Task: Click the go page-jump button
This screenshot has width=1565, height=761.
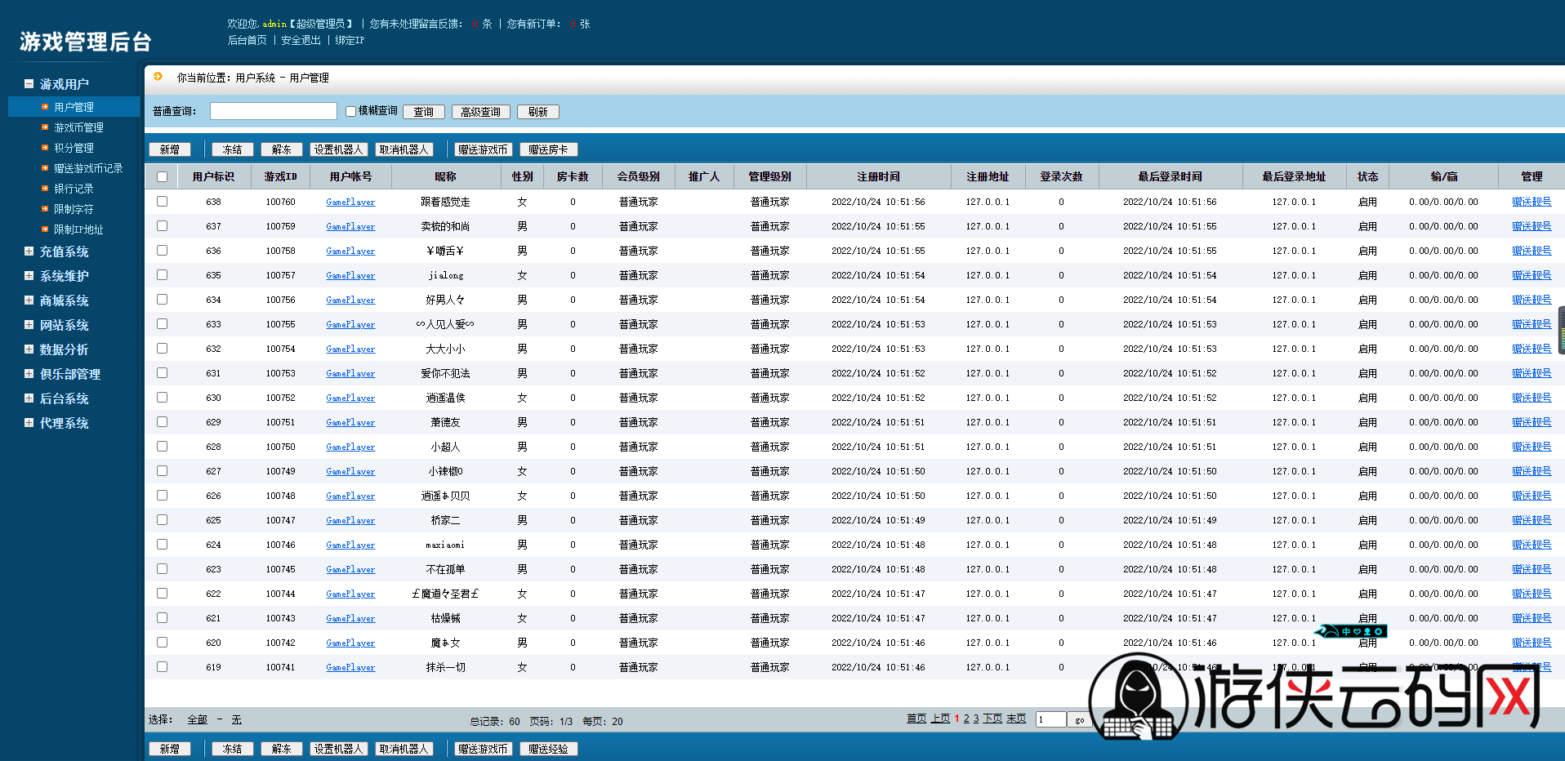Action: (1079, 719)
